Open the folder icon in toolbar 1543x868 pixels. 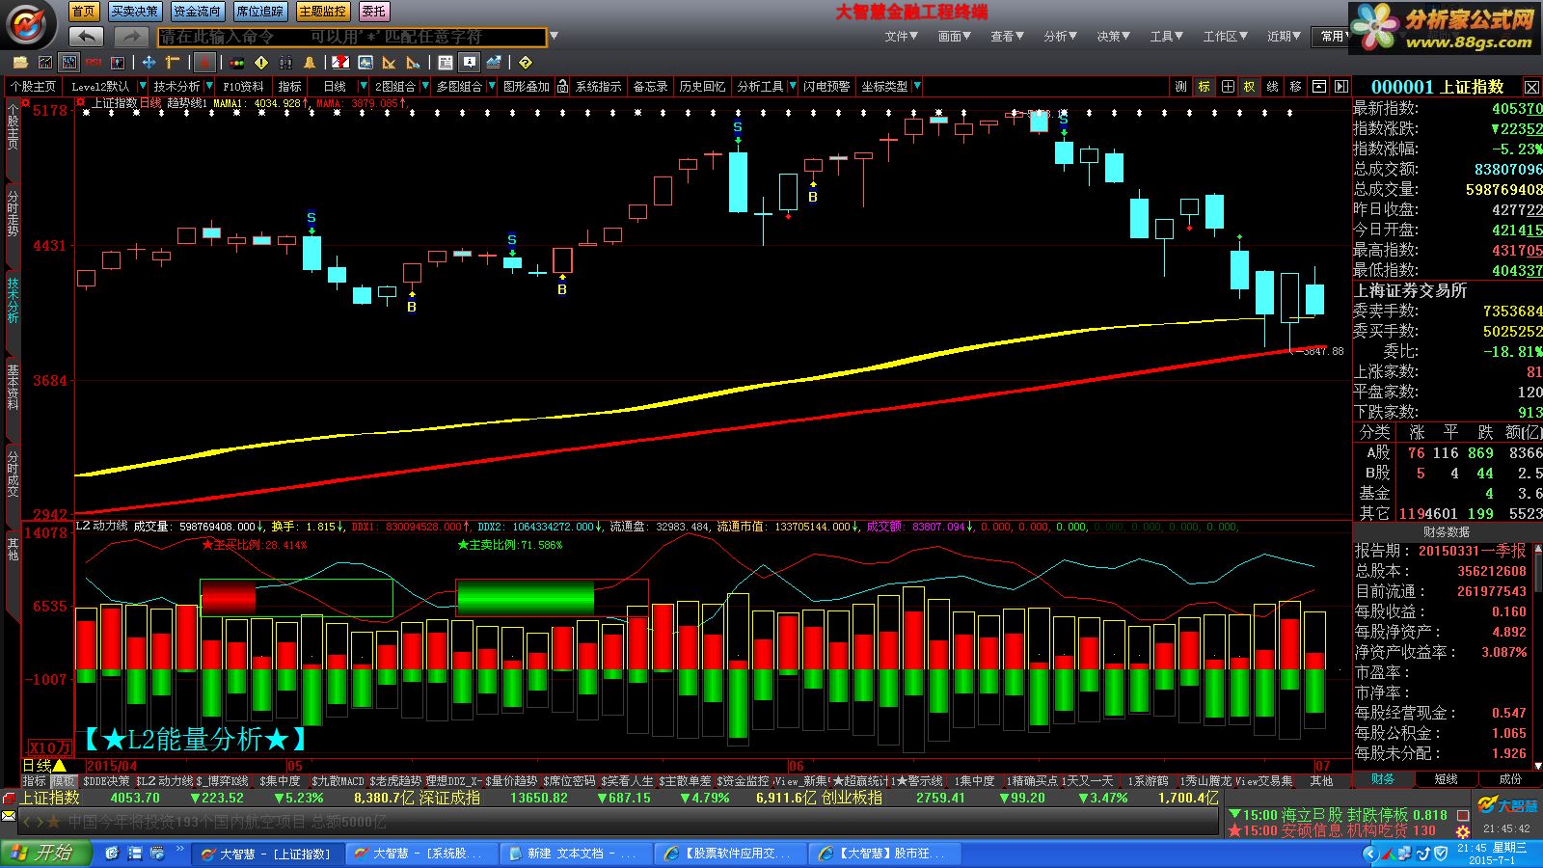pos(20,63)
